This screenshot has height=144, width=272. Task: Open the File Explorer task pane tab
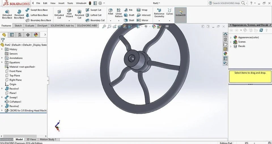225,44
